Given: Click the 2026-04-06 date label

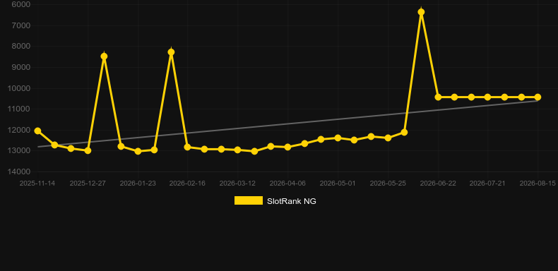Looking at the screenshot, I should pos(287,183).
